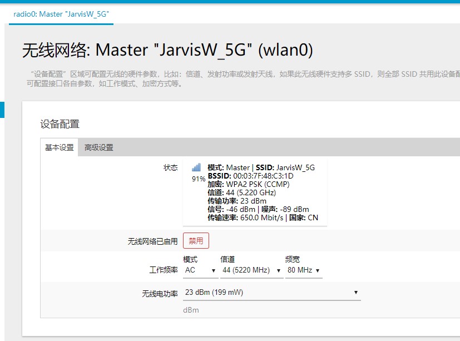The image size is (460, 341).
Task: Click the 无线网络 Master "JarvisW_5G" (wlan0) page title
Action: (167, 50)
